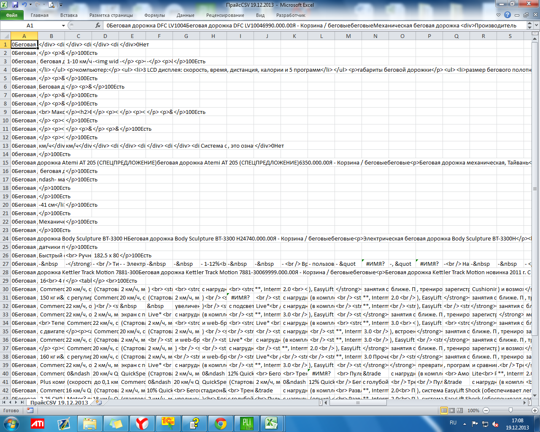Click the horizontal scrollbar thumb
Image resolution: width=540 pixels, height=432 pixels.
pos(357,402)
